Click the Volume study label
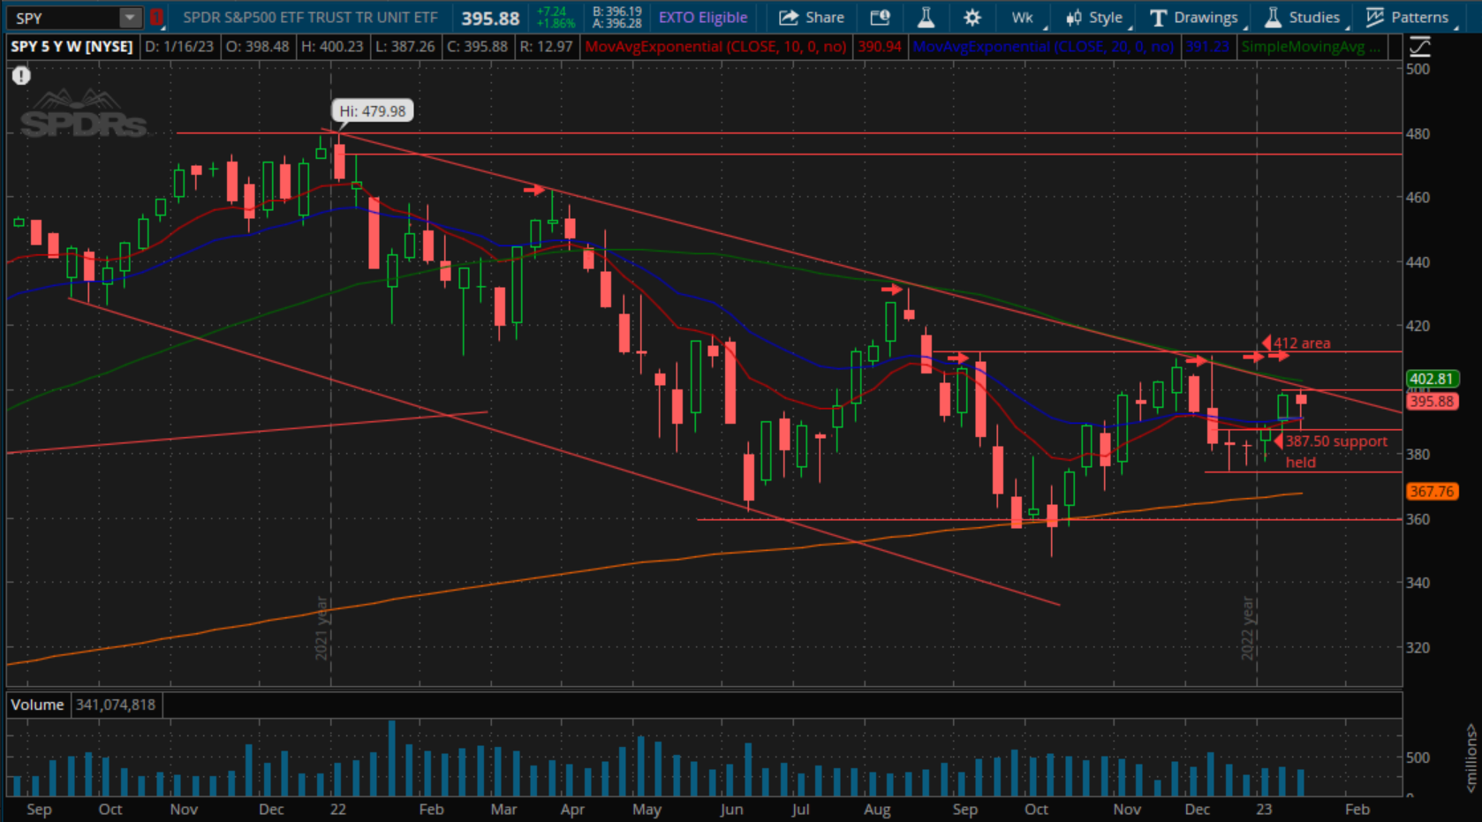The width and height of the screenshot is (1482, 822). click(x=37, y=705)
